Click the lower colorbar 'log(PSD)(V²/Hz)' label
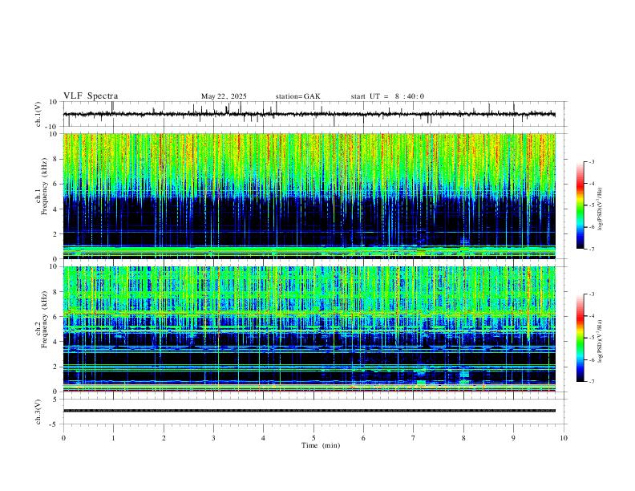The width and height of the screenshot is (635, 491). point(601,342)
